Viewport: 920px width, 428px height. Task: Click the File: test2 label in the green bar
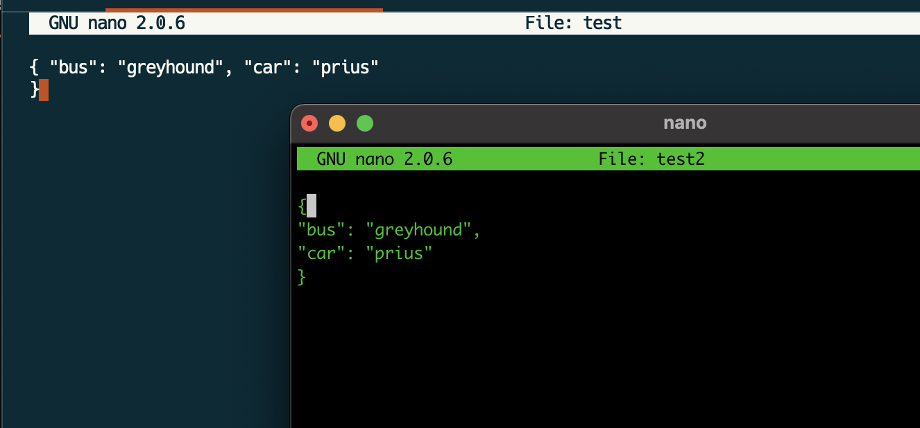(x=651, y=159)
